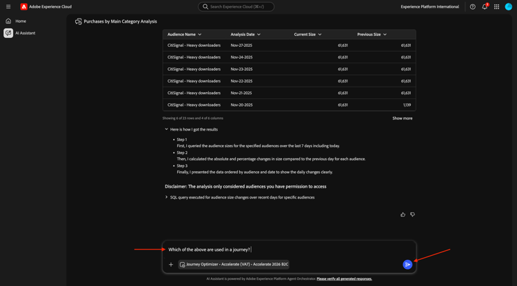The image size is (517, 286).
Task: Open the user profile avatar
Action: pos(509,7)
